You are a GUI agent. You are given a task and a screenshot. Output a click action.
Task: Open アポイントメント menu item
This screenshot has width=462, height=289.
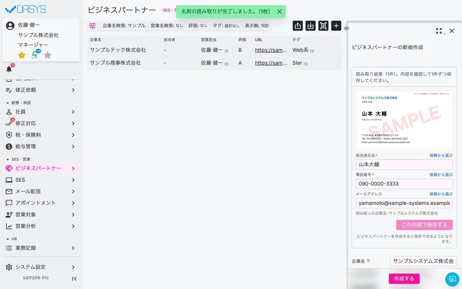[x=41, y=203]
